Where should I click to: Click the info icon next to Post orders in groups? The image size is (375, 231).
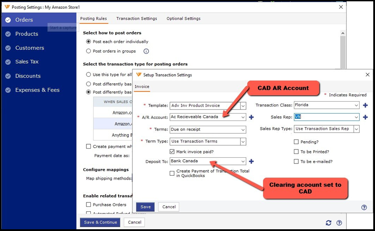[146, 51]
